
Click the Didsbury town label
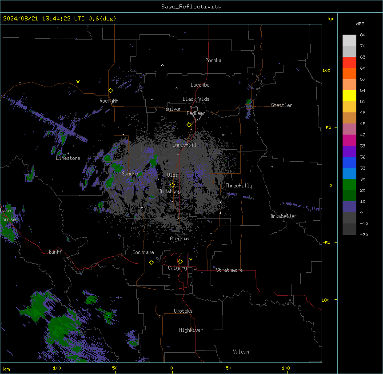(170, 191)
